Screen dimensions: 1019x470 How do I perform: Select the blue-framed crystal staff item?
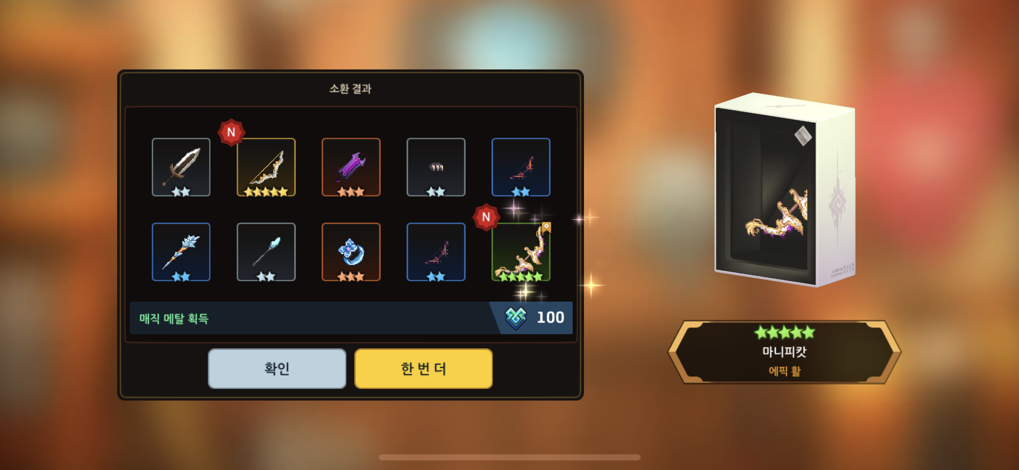click(181, 252)
